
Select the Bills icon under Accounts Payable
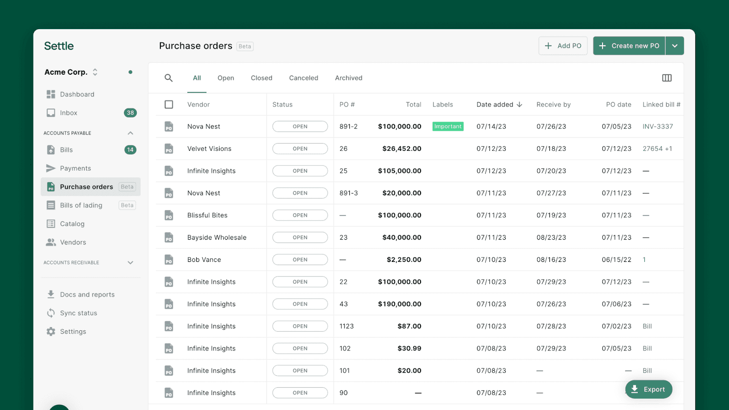(51, 149)
